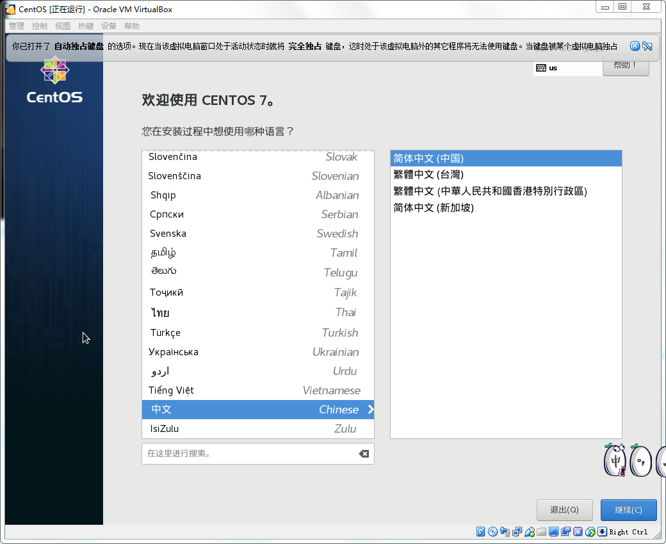Click the optical disc icon in VirtualBox status bar
The image size is (666, 544).
(492, 532)
